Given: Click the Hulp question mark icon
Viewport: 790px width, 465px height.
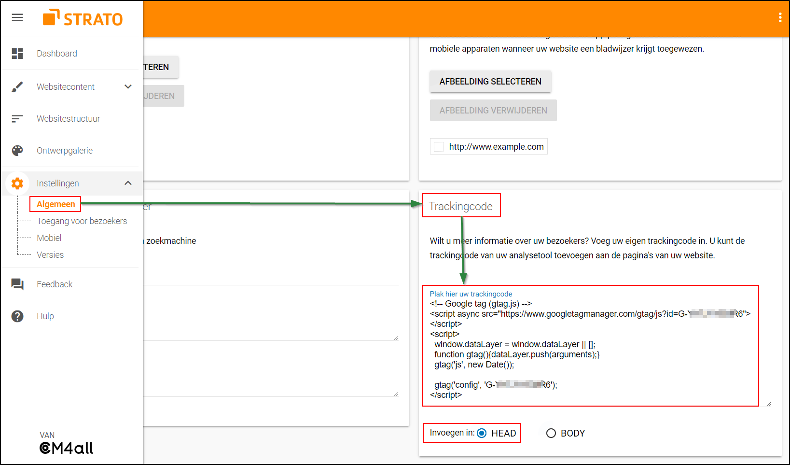Looking at the screenshot, I should [17, 316].
